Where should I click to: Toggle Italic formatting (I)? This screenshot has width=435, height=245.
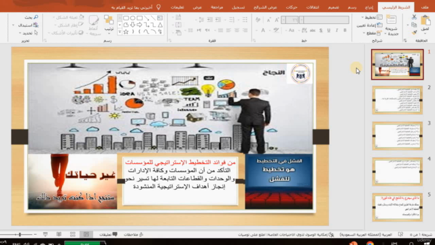[x=337, y=30]
